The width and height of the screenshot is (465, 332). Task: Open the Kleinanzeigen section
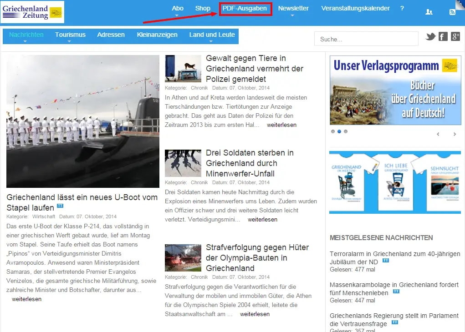157,35
